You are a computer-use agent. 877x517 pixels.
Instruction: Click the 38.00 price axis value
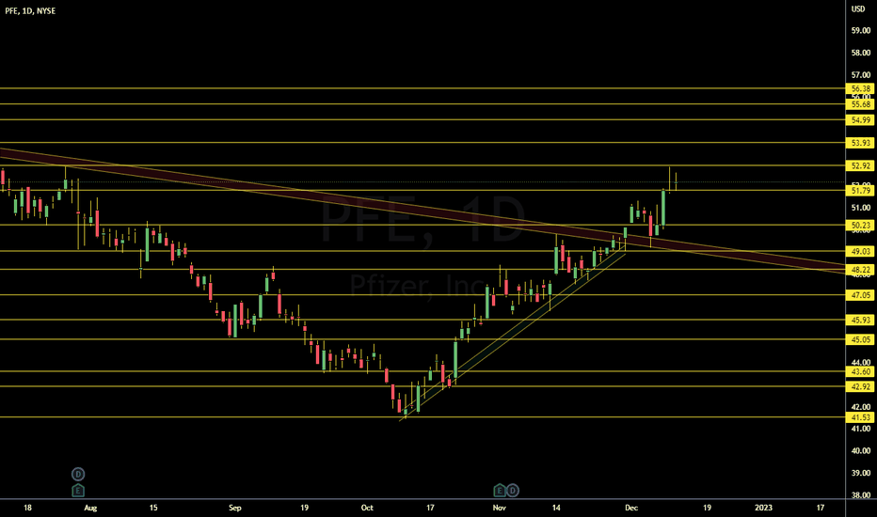click(860, 495)
